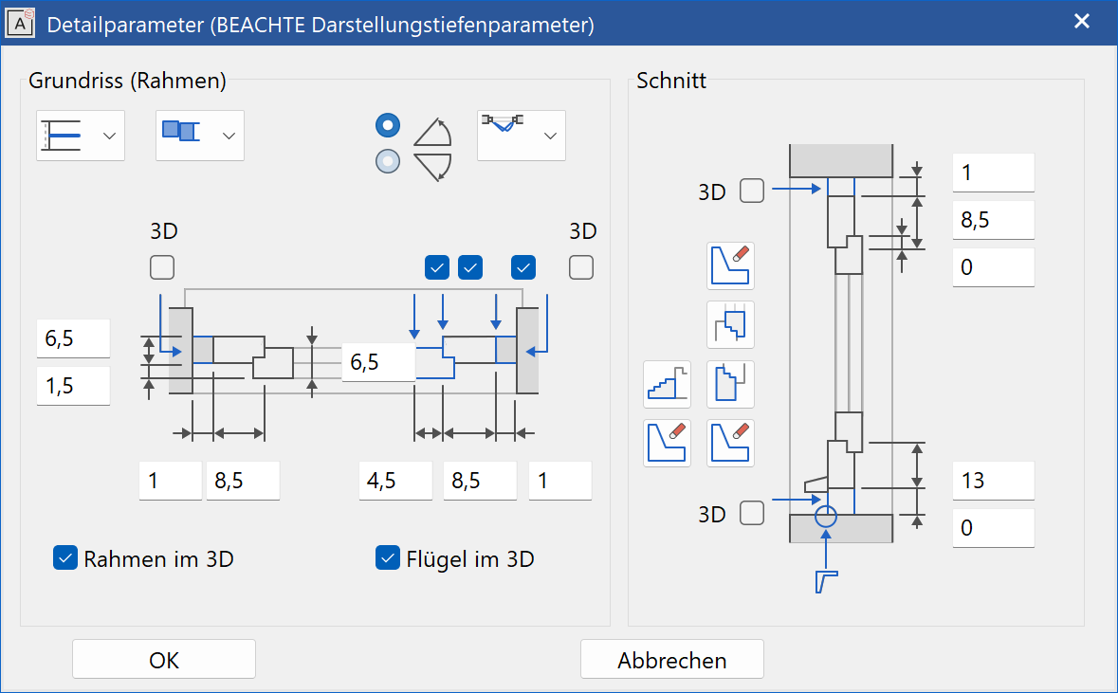Uncheck the middle of three checked boxes above floor plan
Viewport: 1118px width, 693px height.
coord(470,267)
